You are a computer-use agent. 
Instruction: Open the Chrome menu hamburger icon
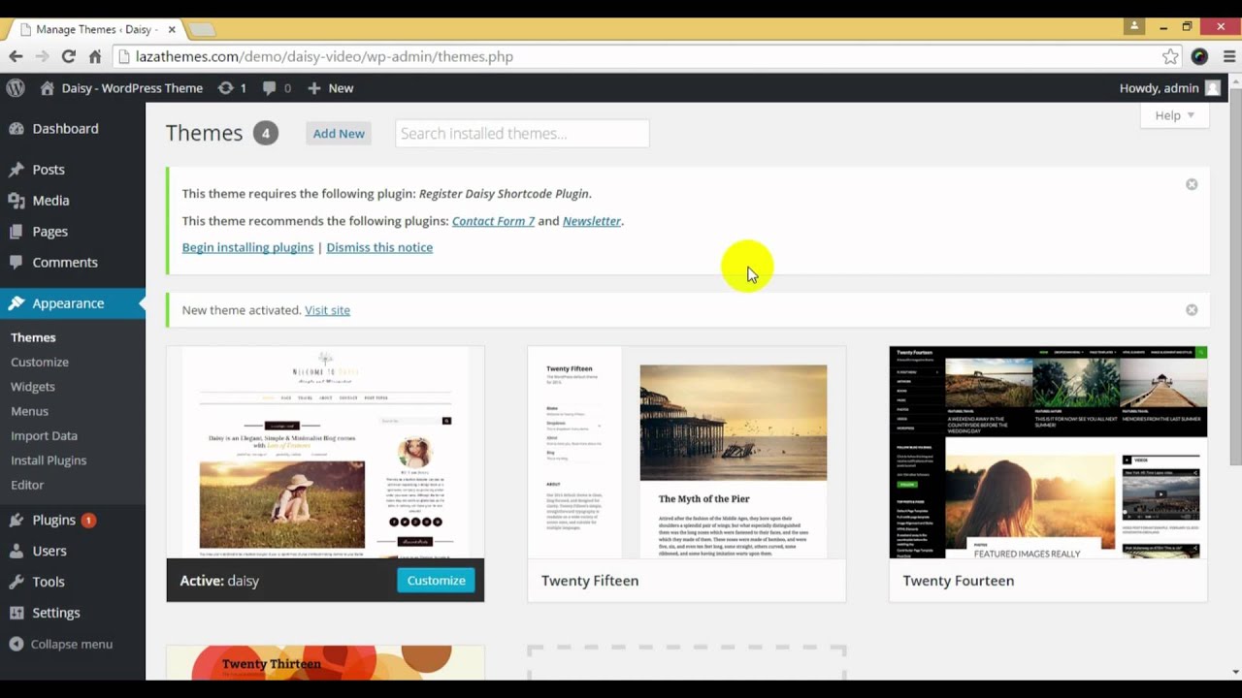[1229, 56]
